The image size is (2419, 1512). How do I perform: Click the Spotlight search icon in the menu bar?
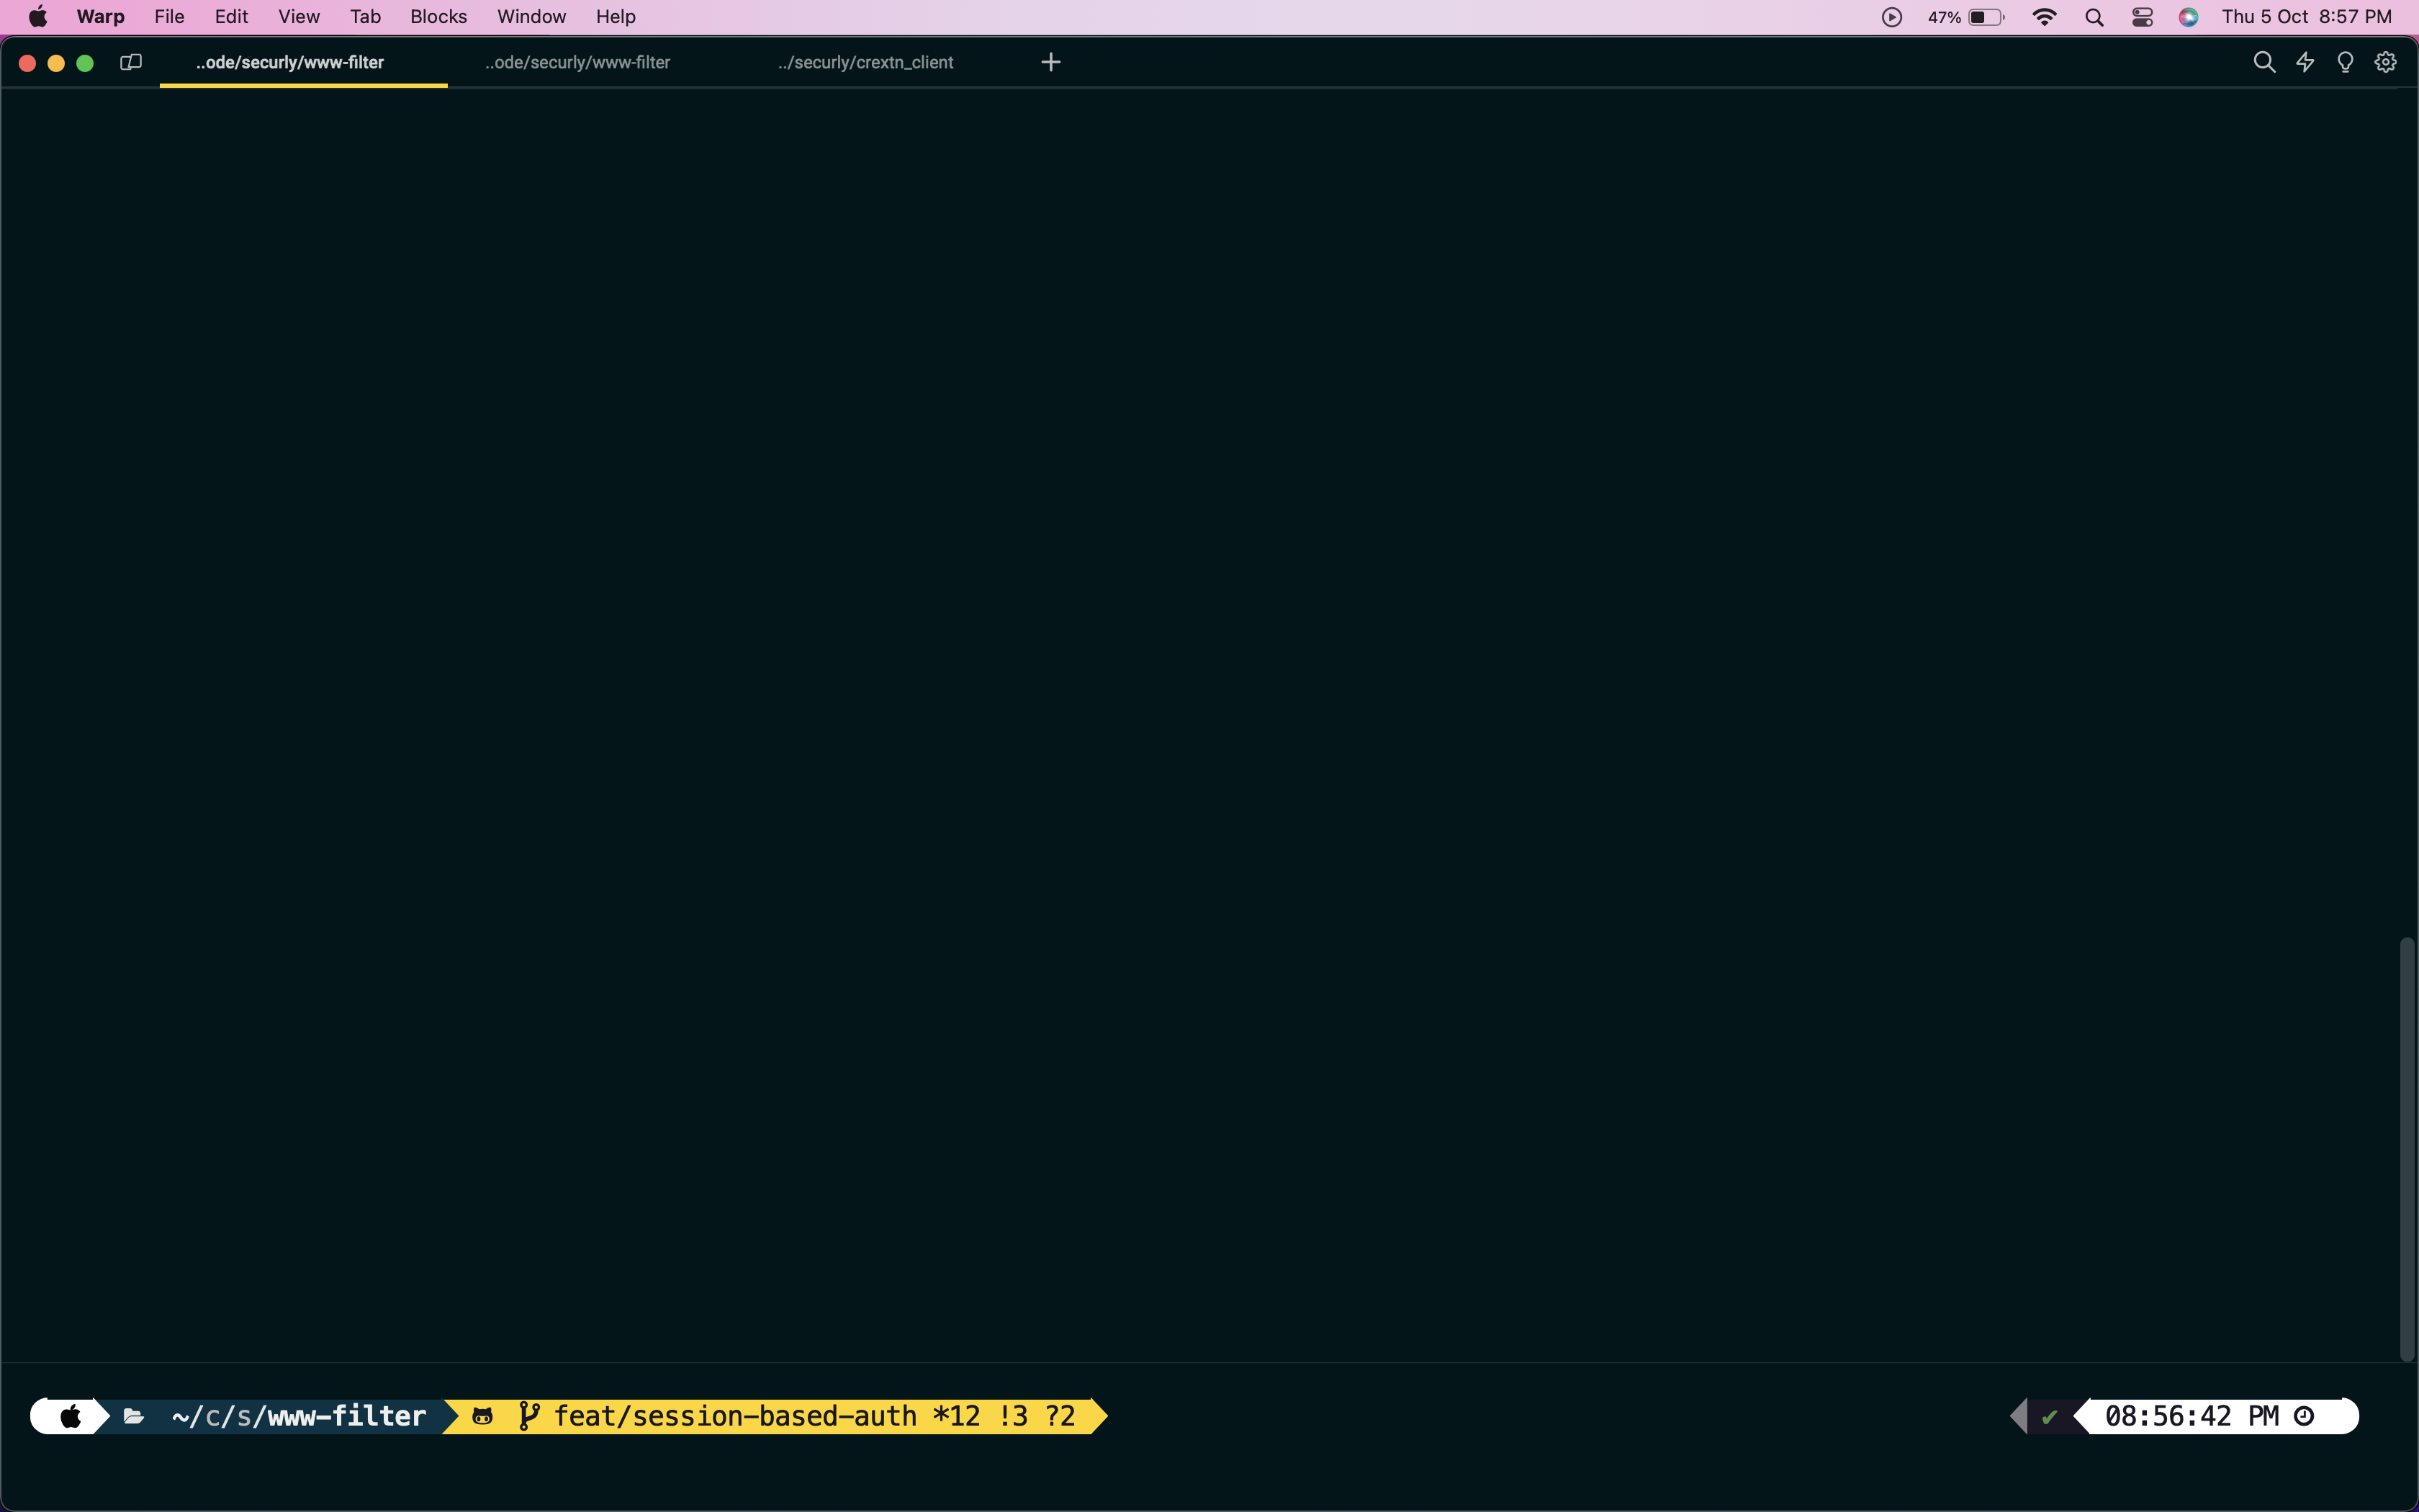(x=2094, y=16)
